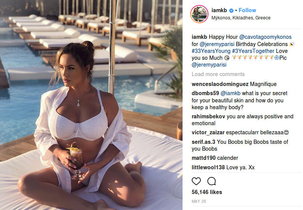The image size is (303, 210).
Task: Open Mýkonos, Kikladhes, Greece location
Action: coord(241,18)
